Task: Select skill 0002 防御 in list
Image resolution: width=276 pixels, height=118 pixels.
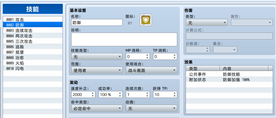Action: pos(33,25)
